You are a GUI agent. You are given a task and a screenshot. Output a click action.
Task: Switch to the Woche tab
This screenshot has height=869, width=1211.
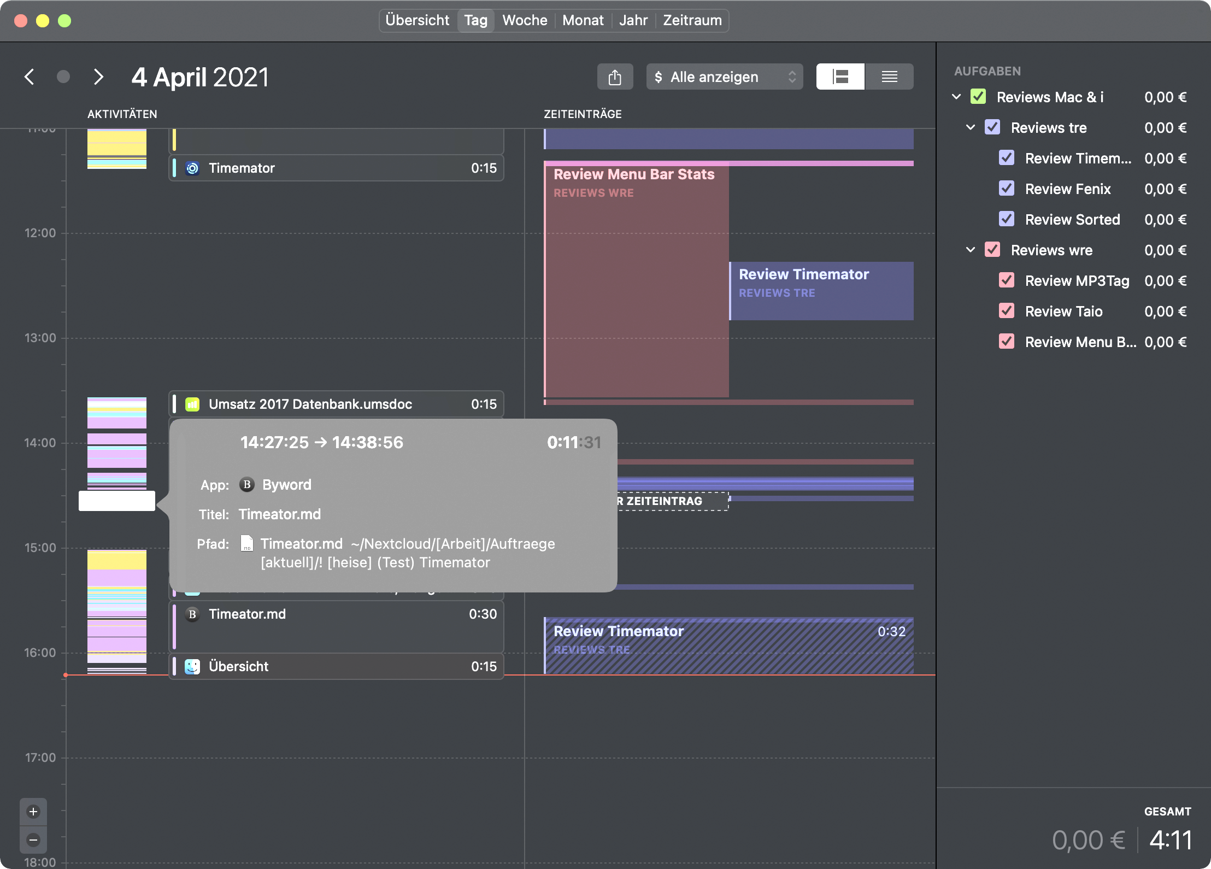click(524, 20)
